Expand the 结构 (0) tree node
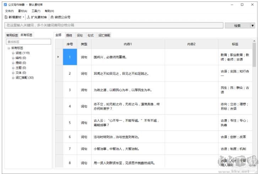The image size is (259, 174). (x=13, y=58)
